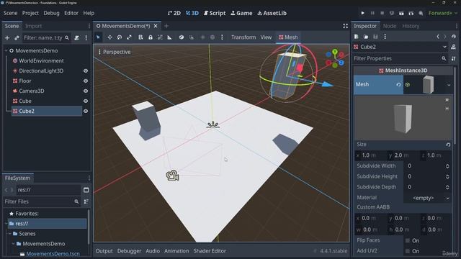461x259 pixels.
Task: Run current scene clapperboard icon
Action: pos(401,13)
